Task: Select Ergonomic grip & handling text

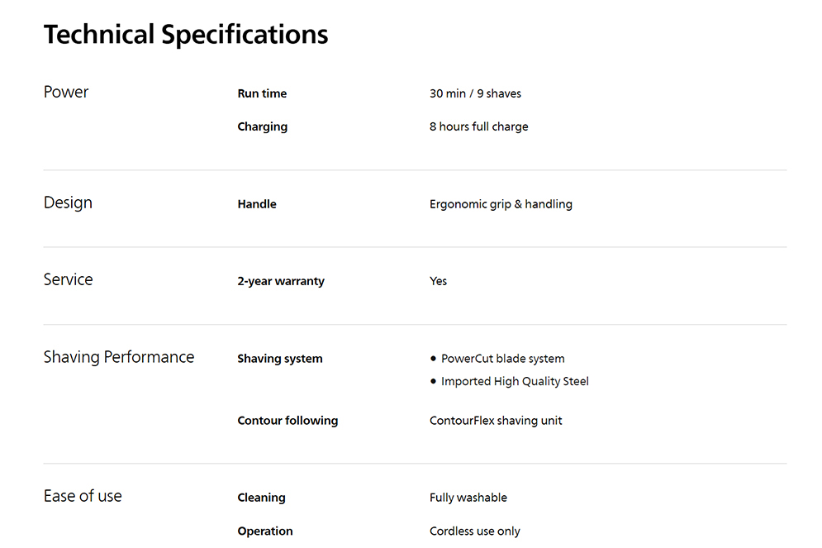Action: [501, 204]
